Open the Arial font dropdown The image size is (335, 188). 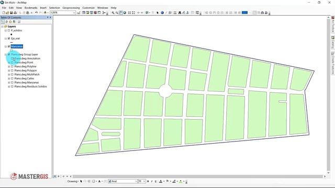[x=136, y=181]
